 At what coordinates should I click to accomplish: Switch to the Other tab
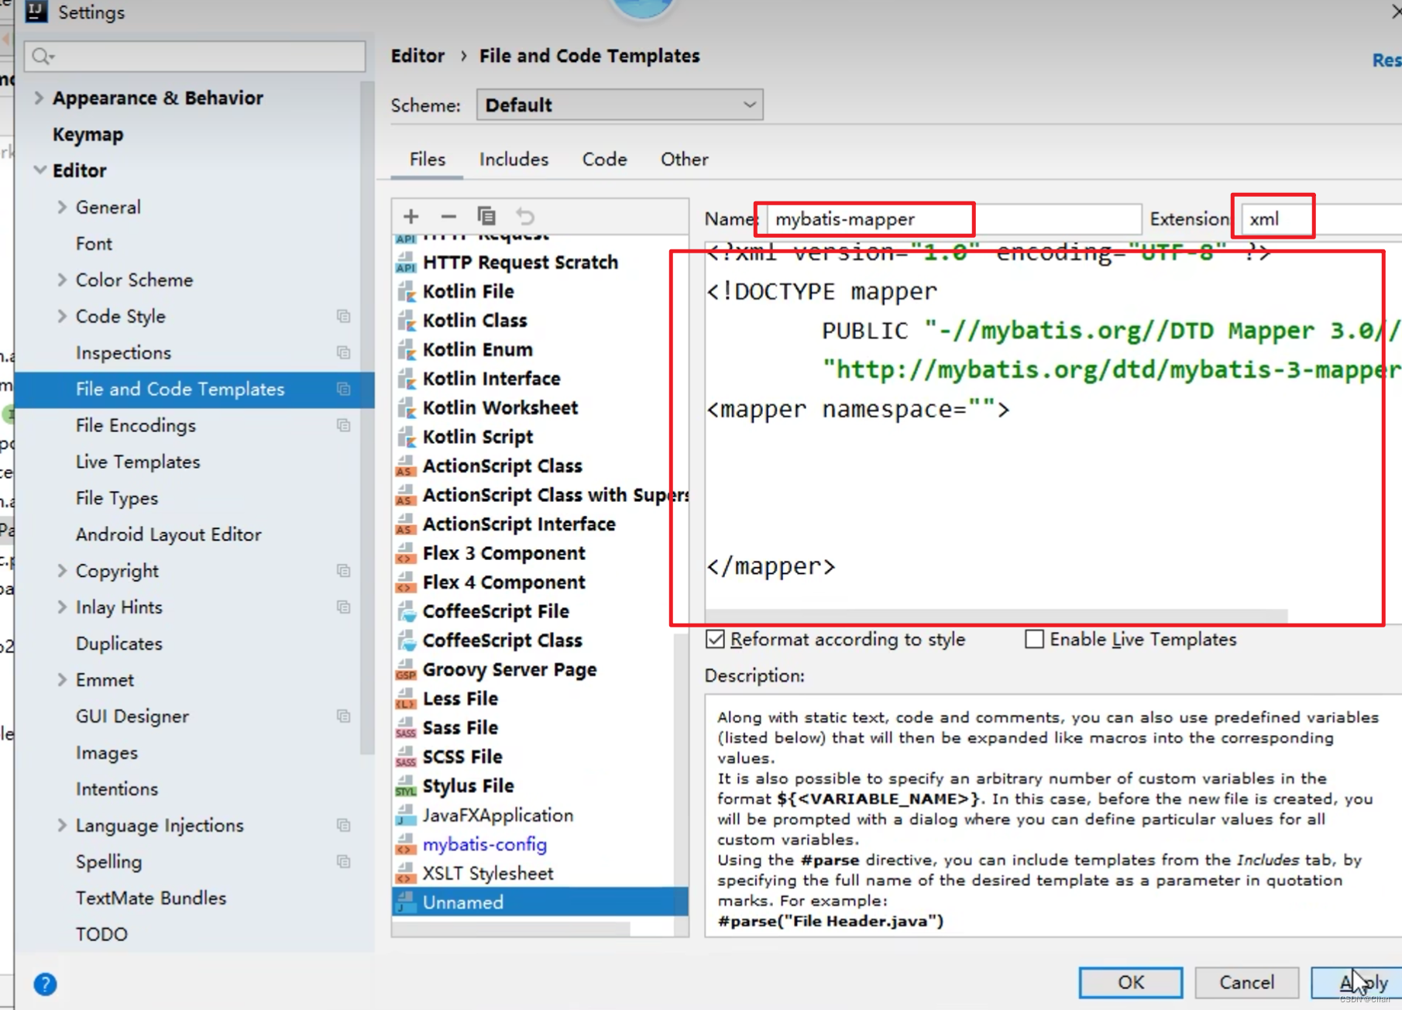[684, 160]
